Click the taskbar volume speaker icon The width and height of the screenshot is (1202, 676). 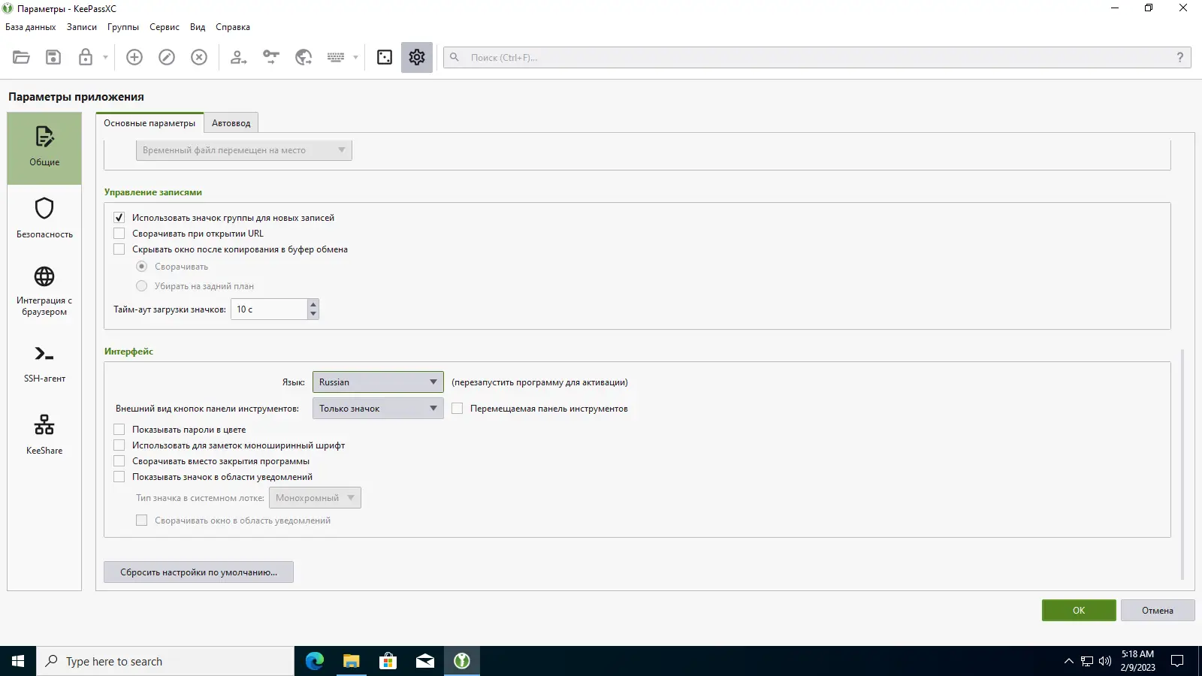pos(1105,661)
